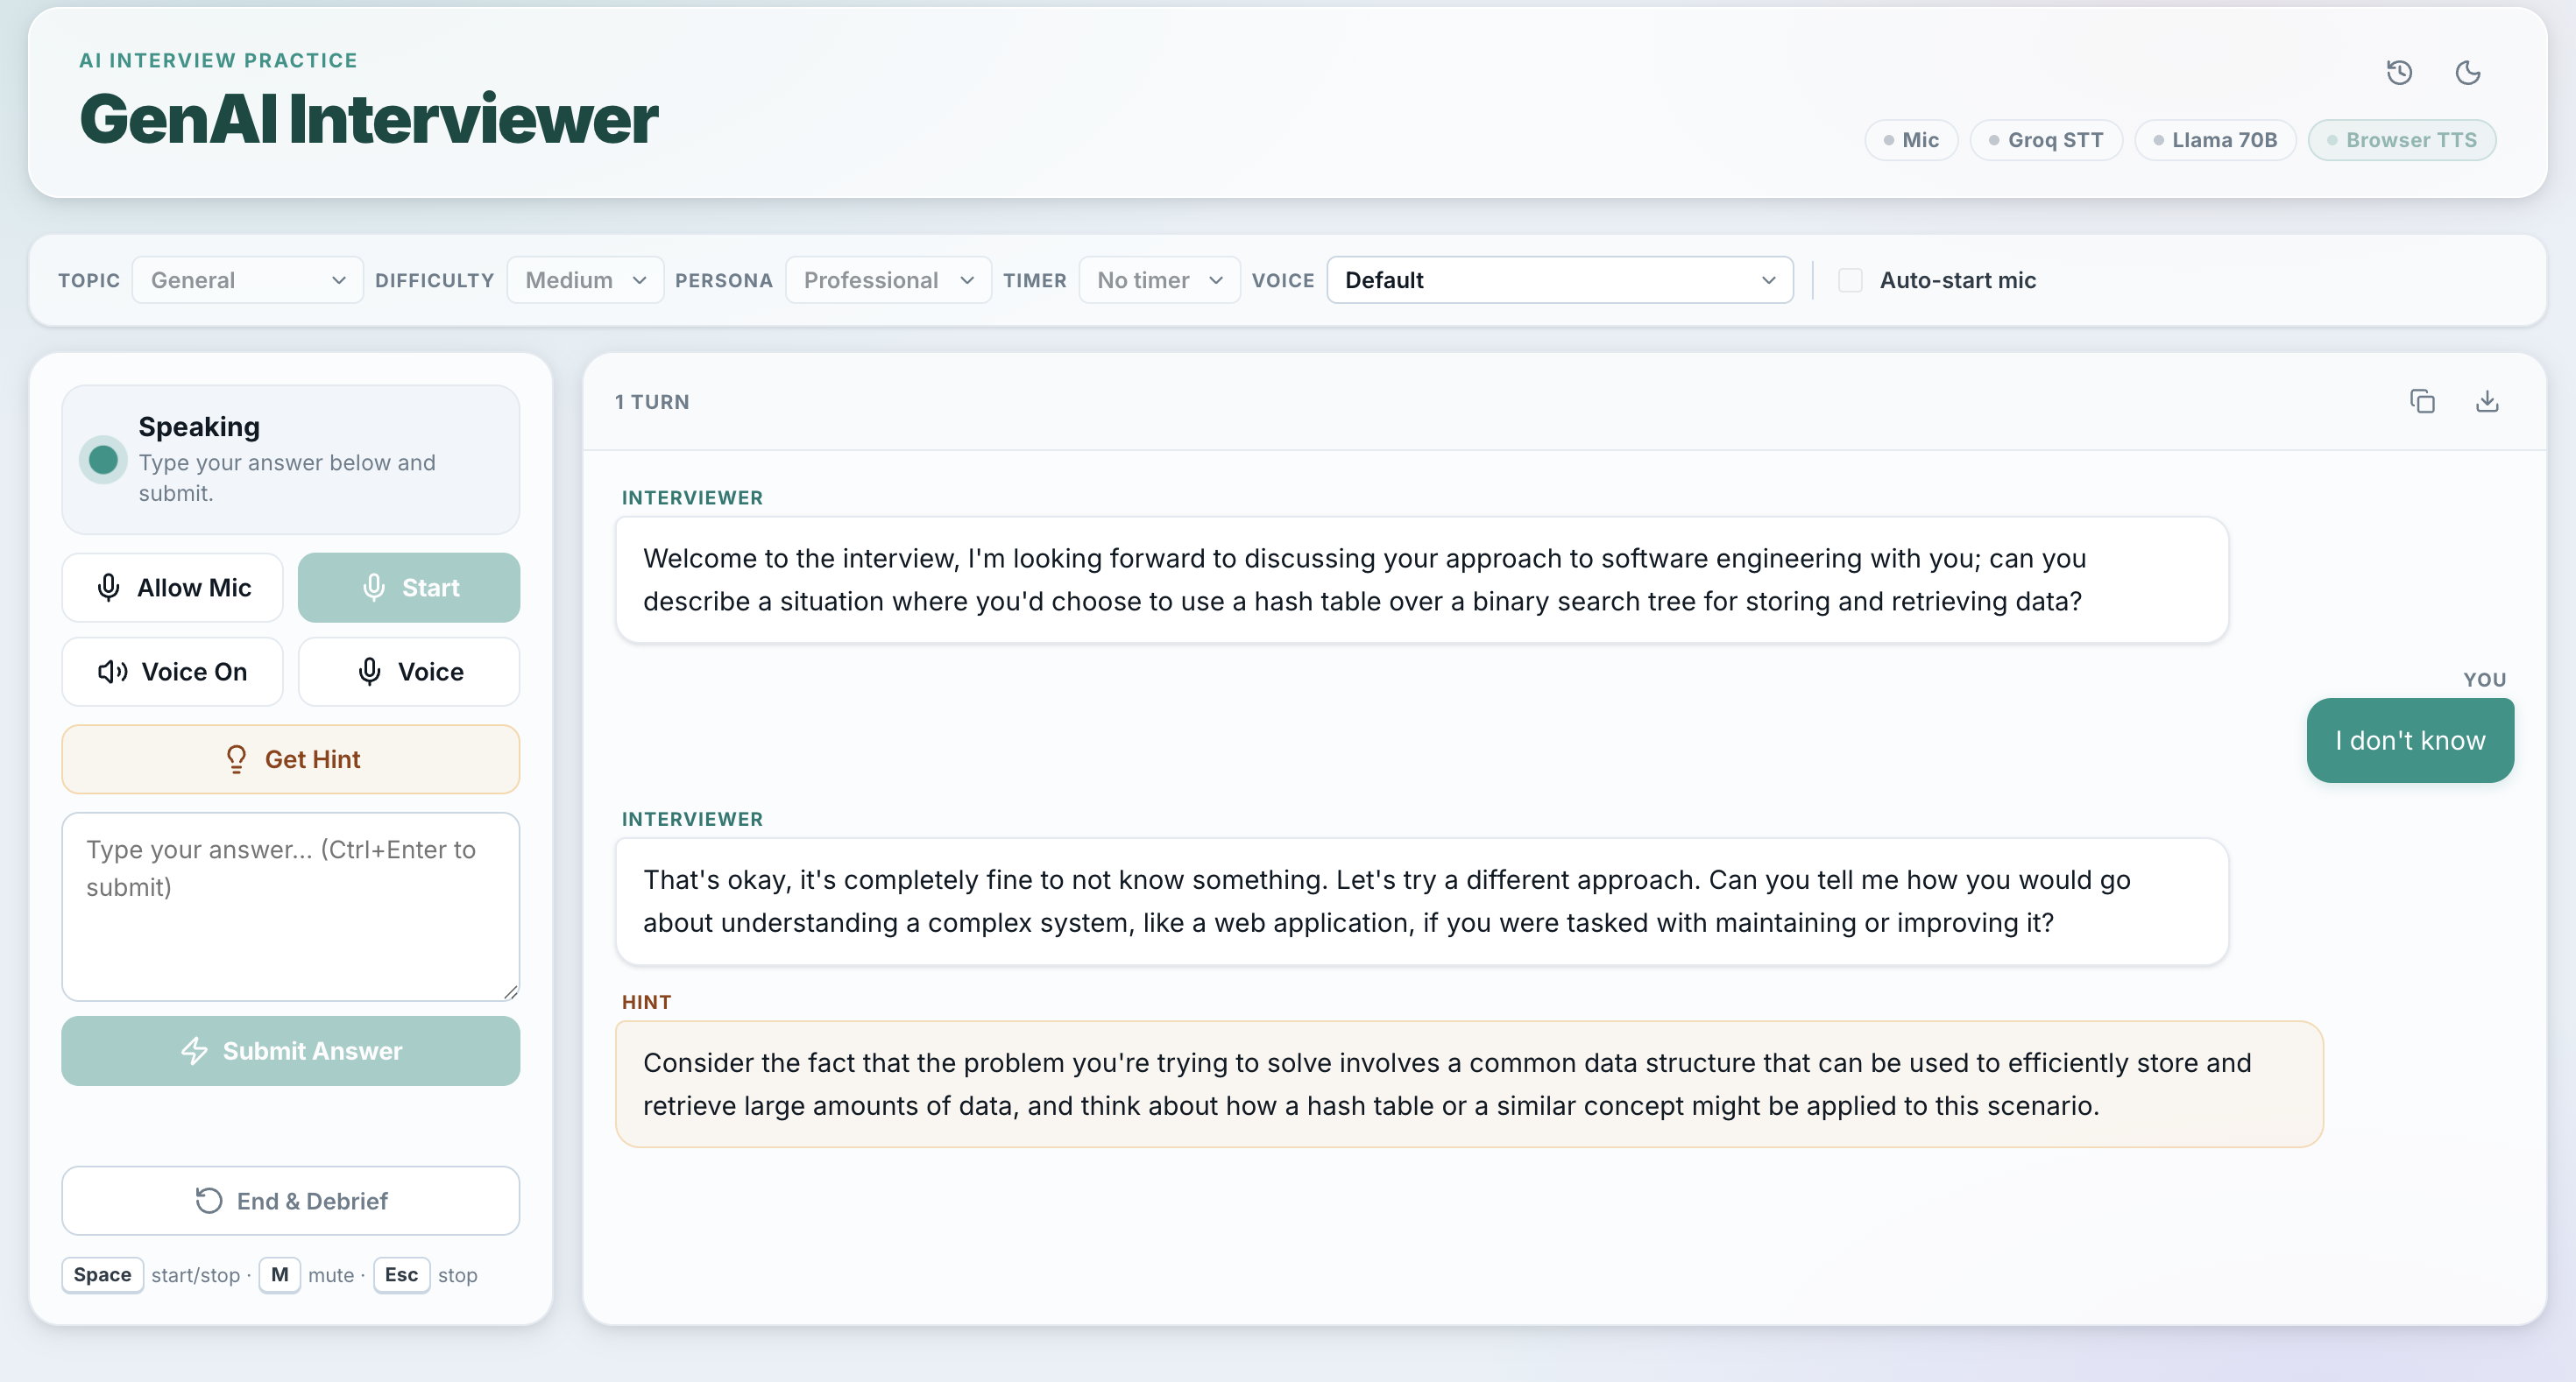This screenshot has width=2576, height=1382.
Task: Click the Allow Mic button
Action: [172, 588]
